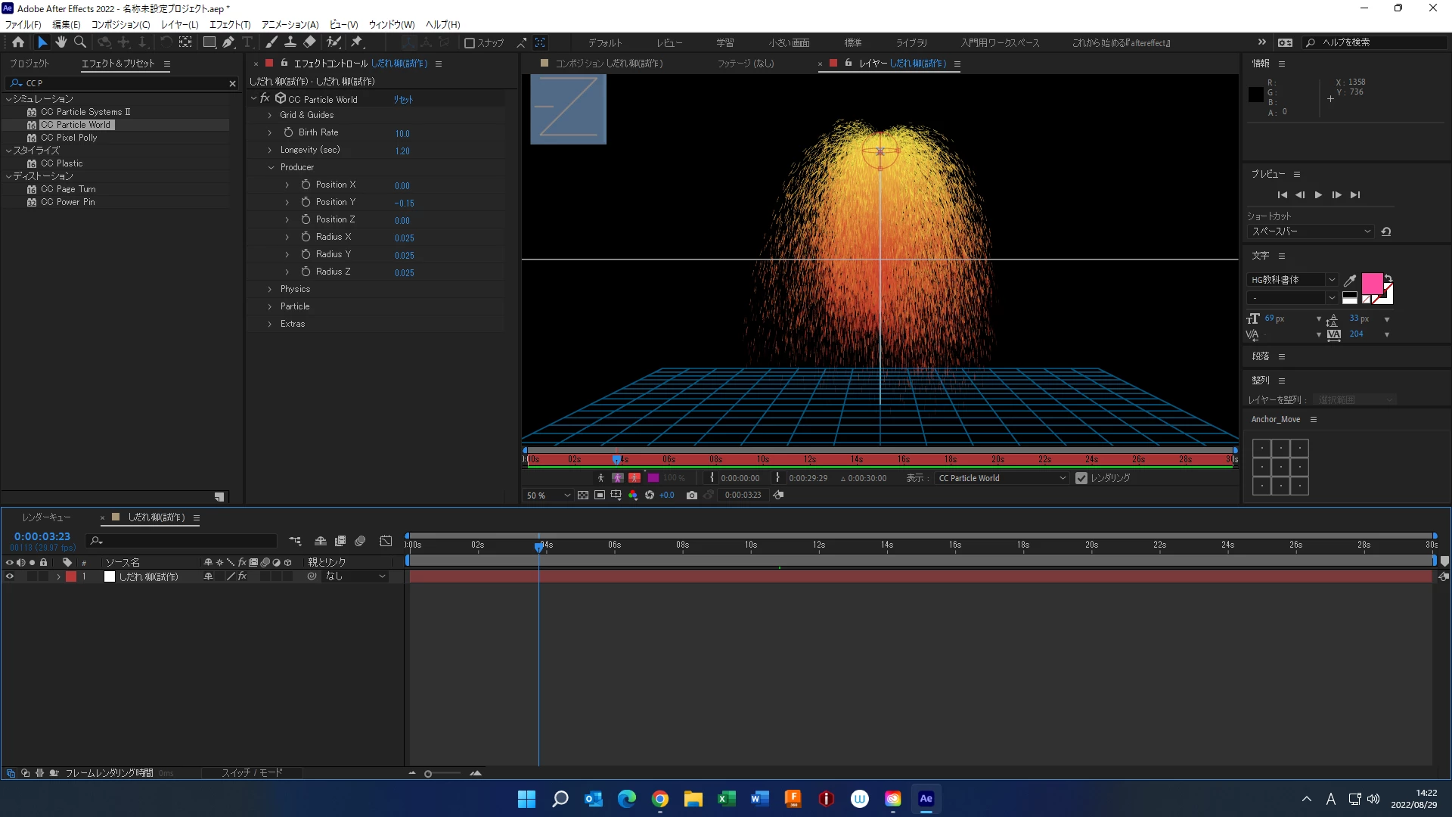Click the Reset link for CC Particle World
The width and height of the screenshot is (1452, 817).
coord(403,99)
